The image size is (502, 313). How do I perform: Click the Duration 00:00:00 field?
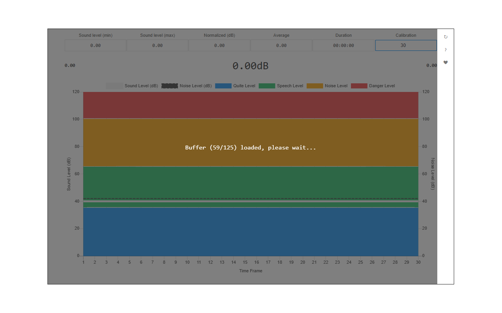tap(344, 45)
